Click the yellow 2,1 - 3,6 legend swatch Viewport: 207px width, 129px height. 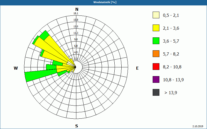pyautogui.click(x=156, y=28)
